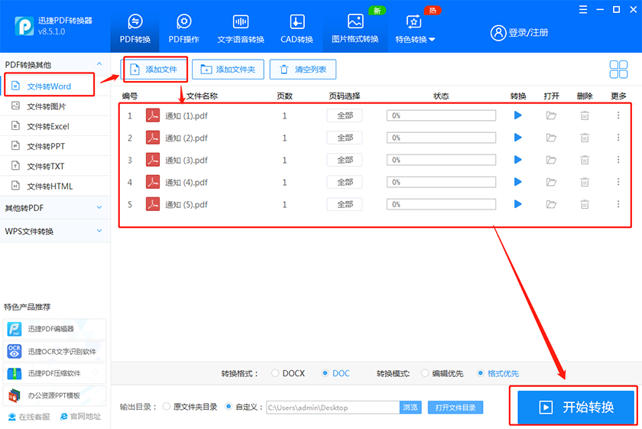The width and height of the screenshot is (642, 429).
Task: Open more options for 通知 (5).pdf
Action: 618,204
